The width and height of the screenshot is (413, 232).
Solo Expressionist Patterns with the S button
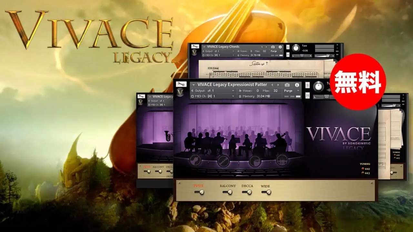tap(307, 85)
